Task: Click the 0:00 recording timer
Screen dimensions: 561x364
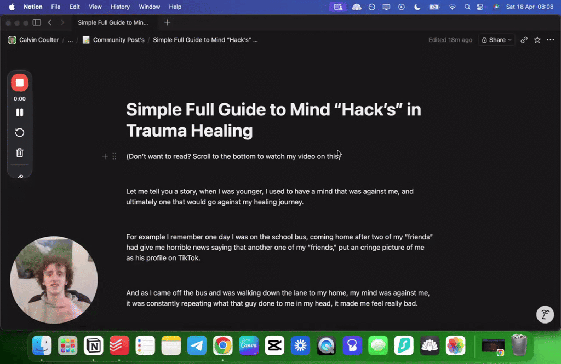Action: point(19,98)
